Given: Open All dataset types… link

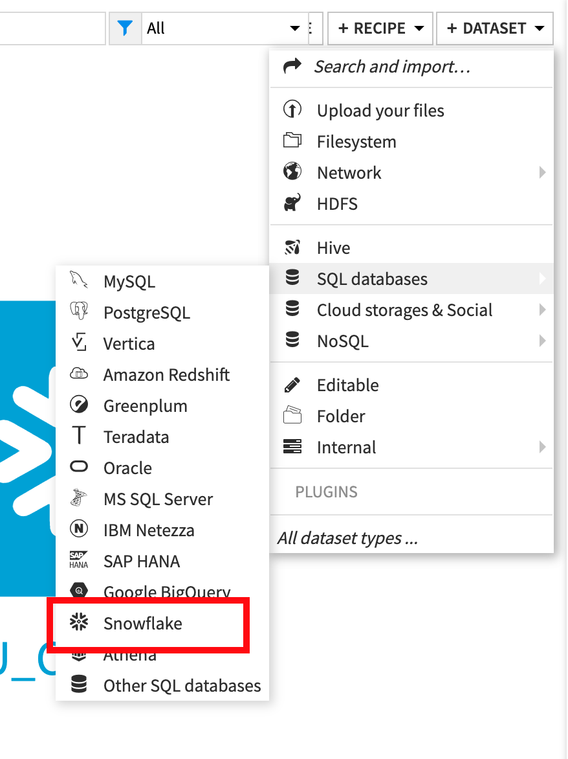Looking at the screenshot, I should 347,538.
